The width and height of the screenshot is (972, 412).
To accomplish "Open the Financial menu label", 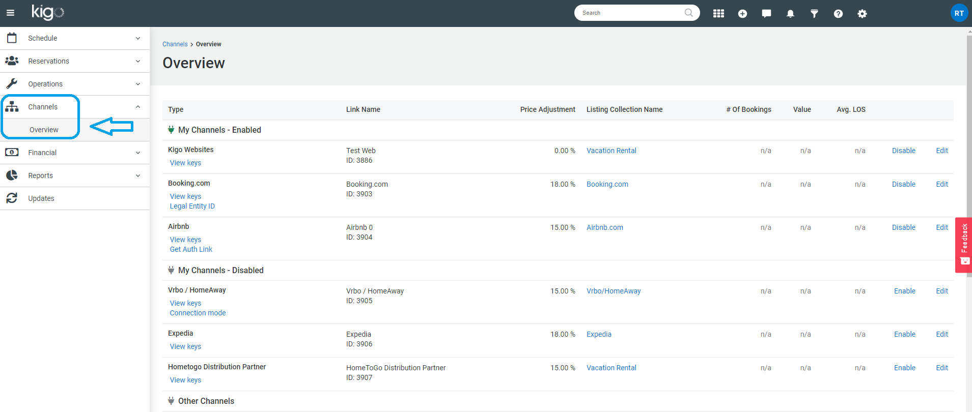I will click(42, 153).
